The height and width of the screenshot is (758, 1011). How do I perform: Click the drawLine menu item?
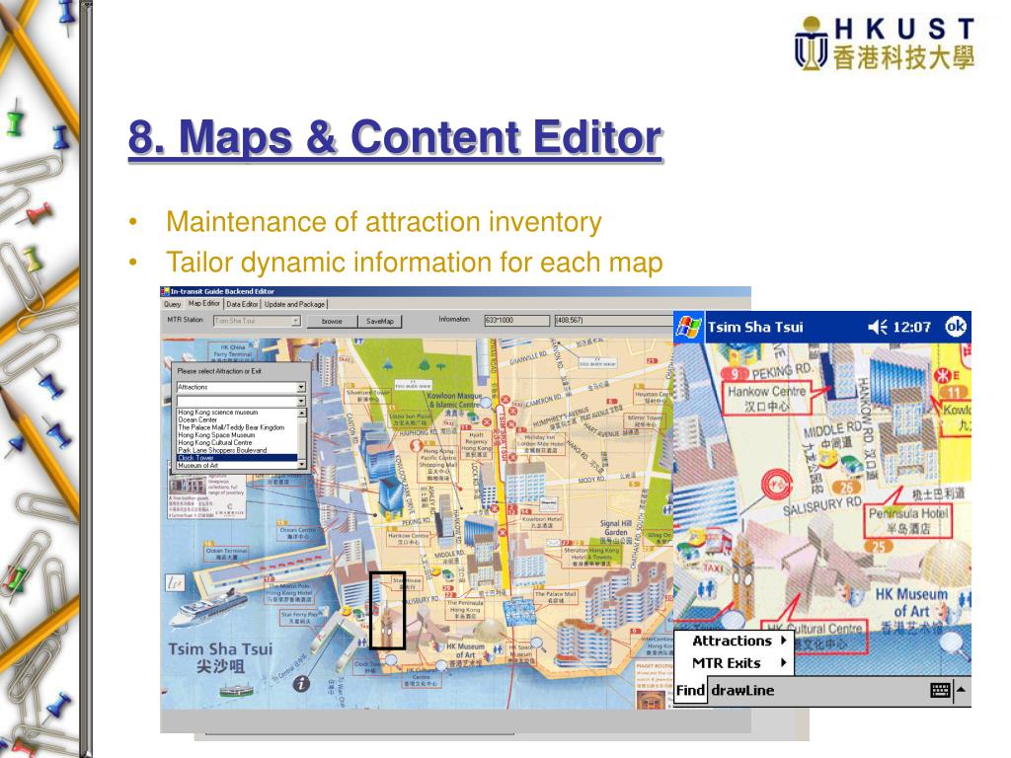(742, 690)
